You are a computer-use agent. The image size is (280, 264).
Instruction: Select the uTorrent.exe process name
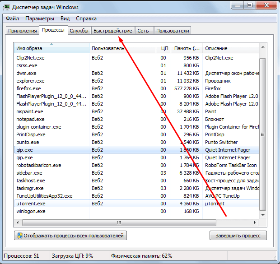pyautogui.click(x=31, y=204)
